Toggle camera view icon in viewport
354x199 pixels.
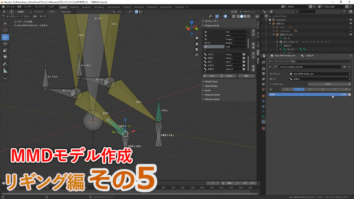click(x=197, y=49)
